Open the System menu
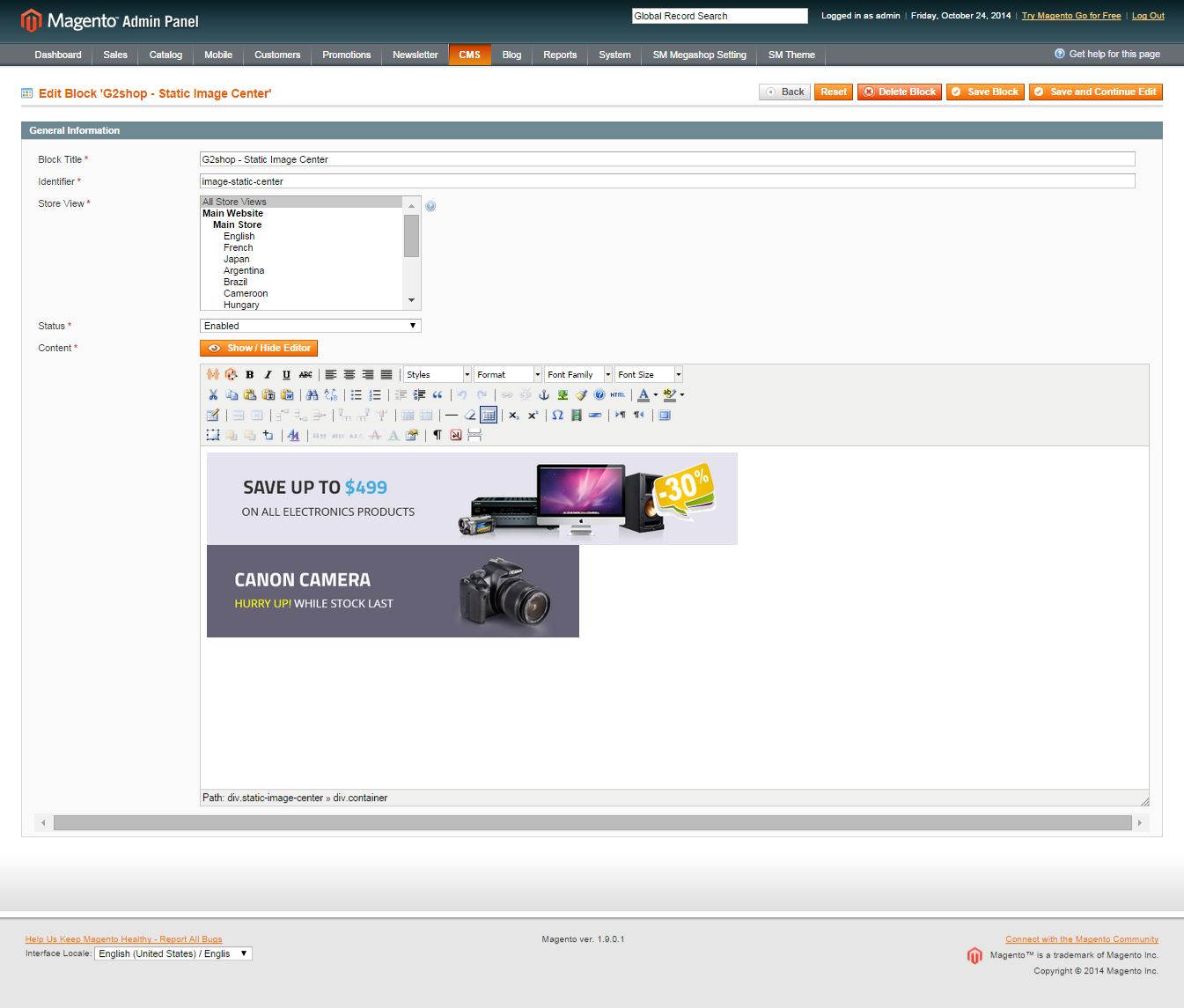Viewport: 1184px width, 1008px height. [x=614, y=55]
